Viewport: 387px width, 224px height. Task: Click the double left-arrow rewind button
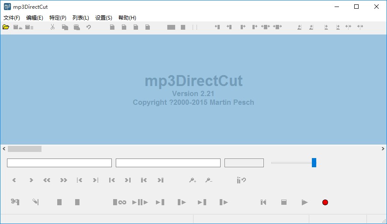click(x=47, y=180)
